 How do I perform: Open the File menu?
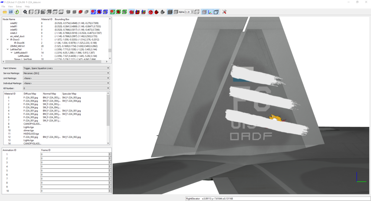[3, 6]
